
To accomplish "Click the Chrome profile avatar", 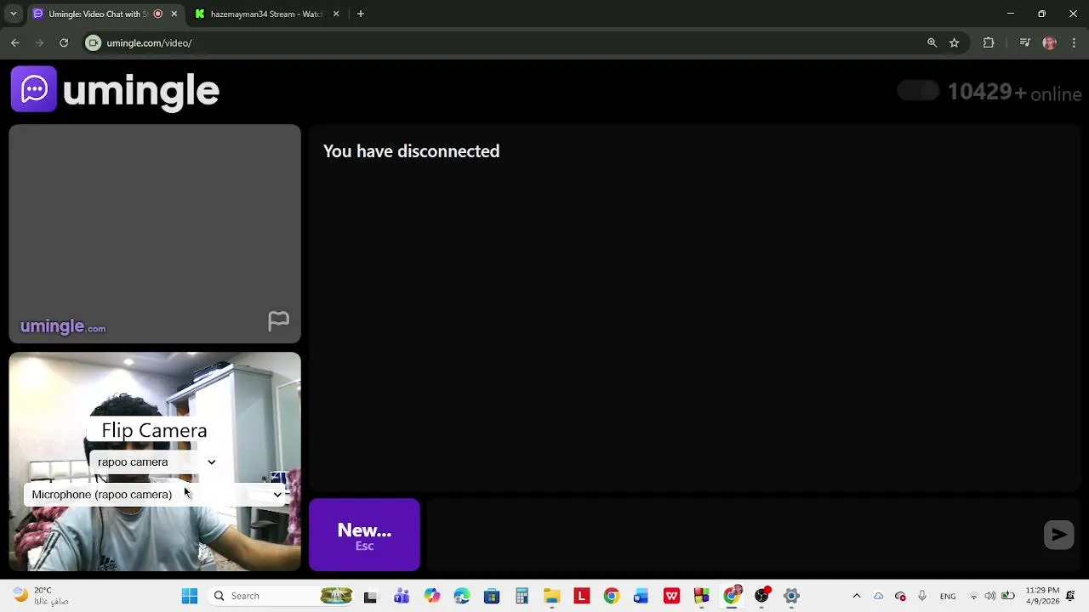I will (x=1049, y=42).
